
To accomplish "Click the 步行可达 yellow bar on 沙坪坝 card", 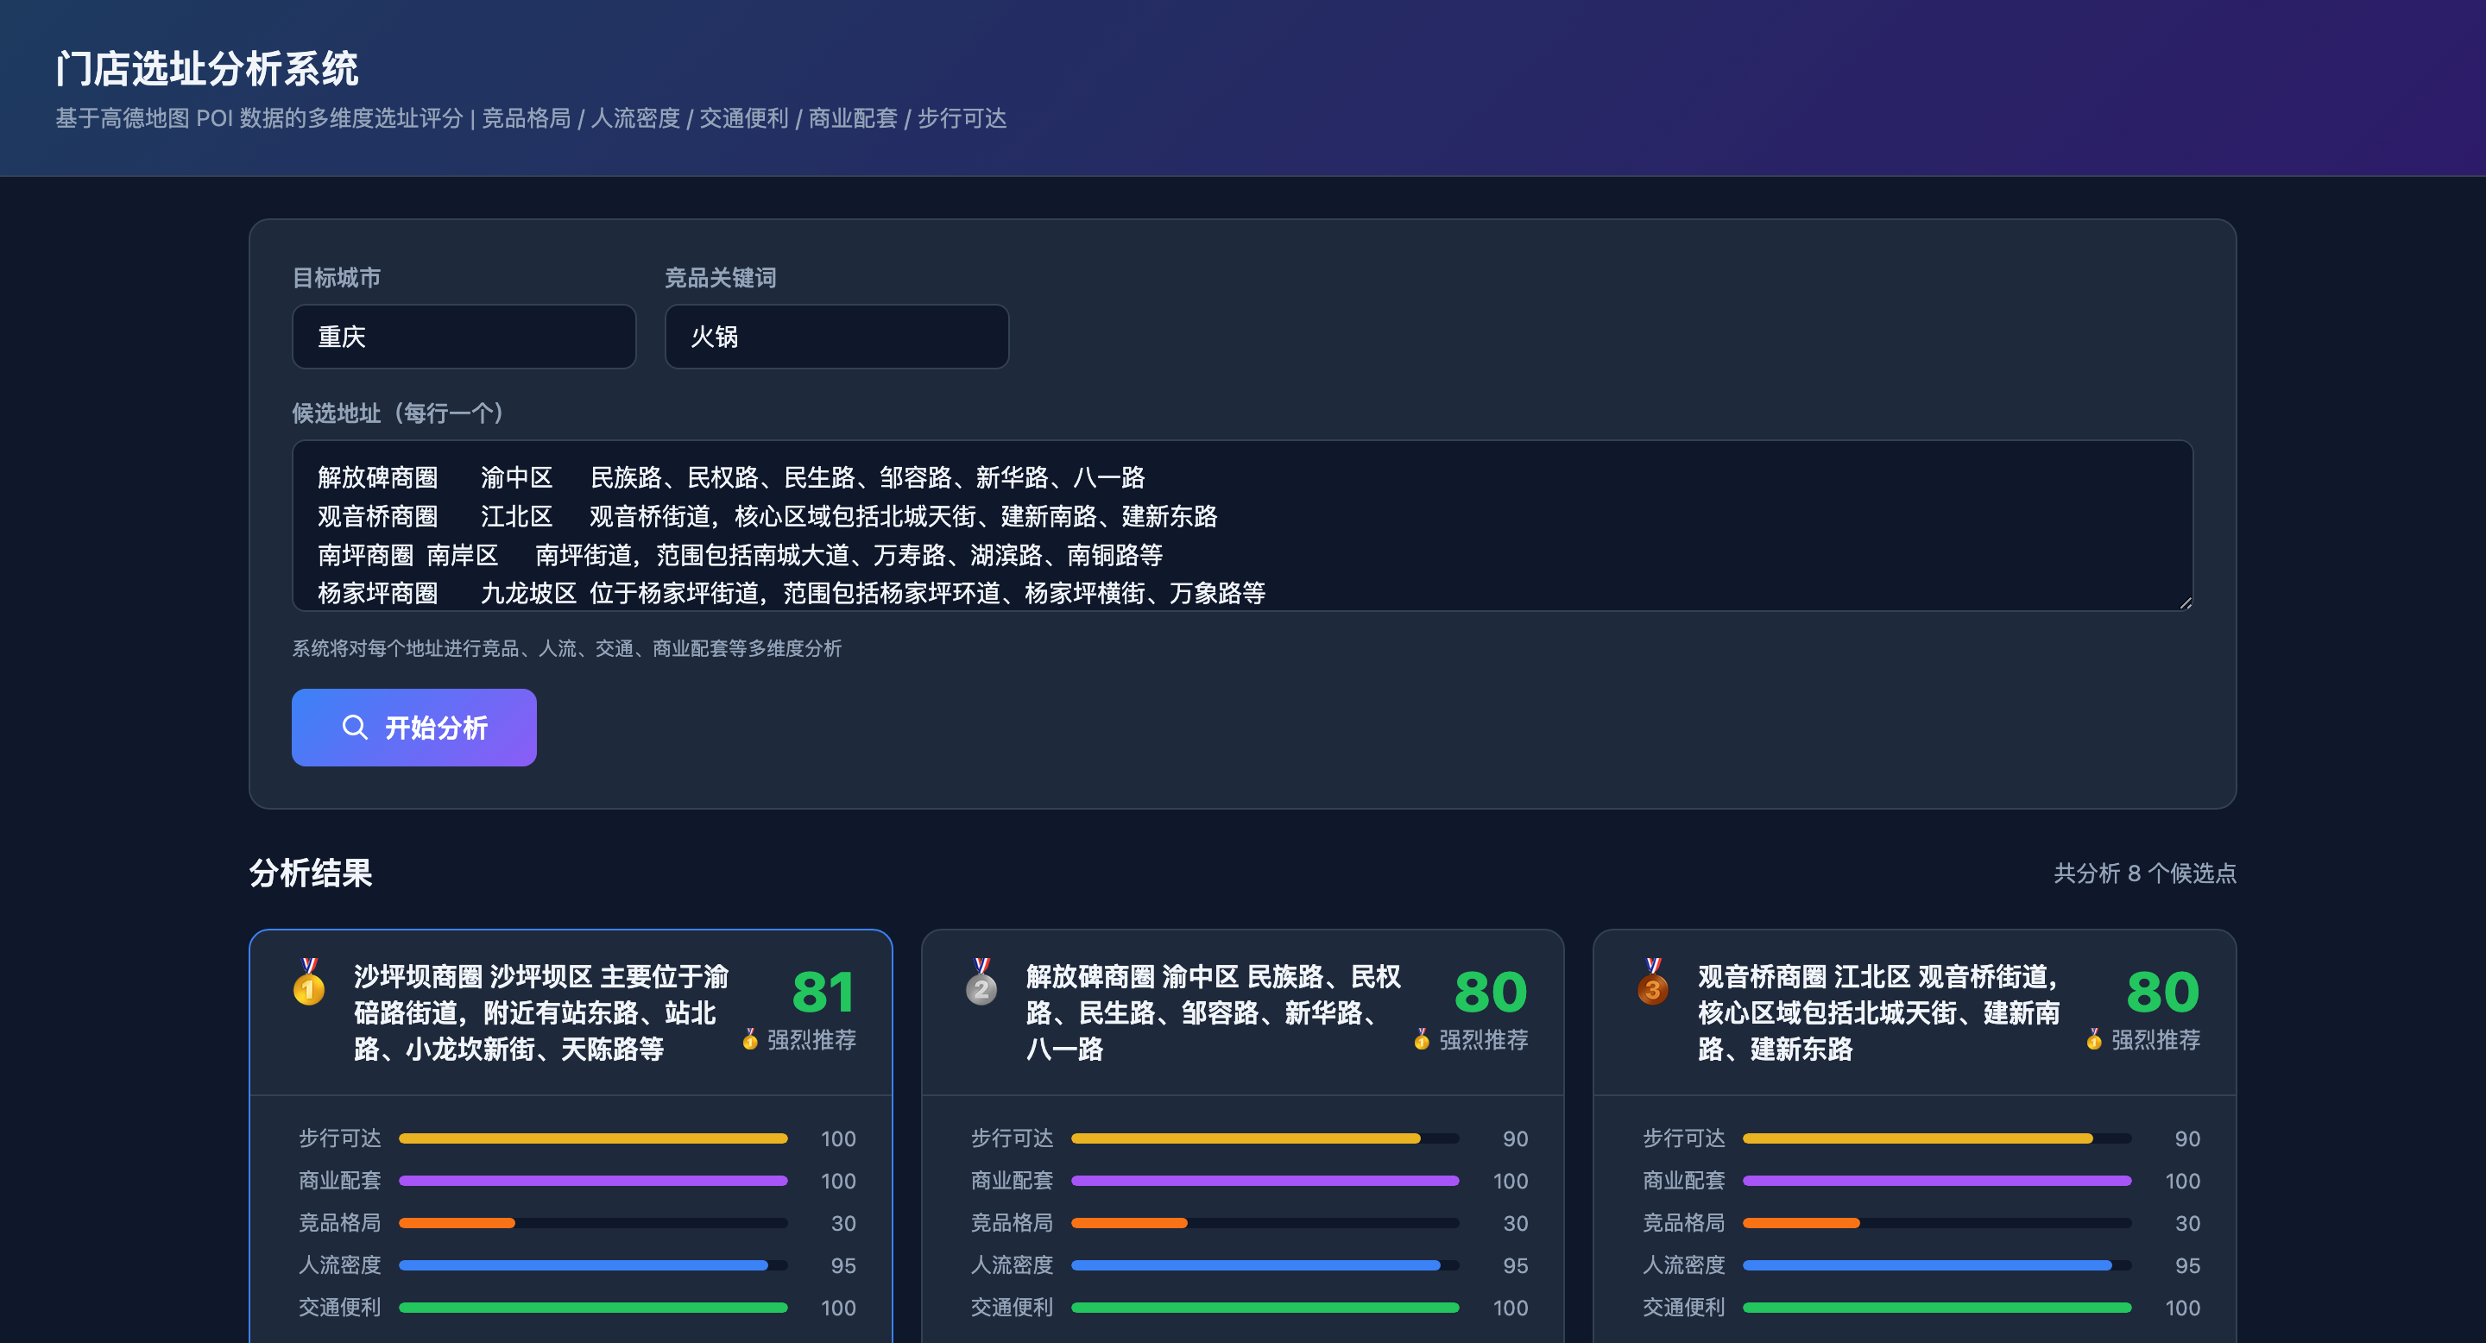I will tap(594, 1138).
